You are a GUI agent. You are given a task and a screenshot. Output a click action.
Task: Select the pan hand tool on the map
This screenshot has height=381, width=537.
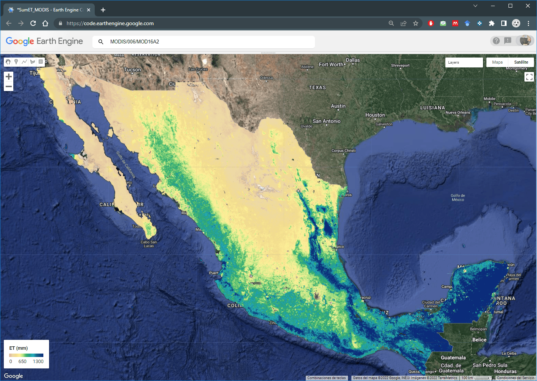point(8,62)
